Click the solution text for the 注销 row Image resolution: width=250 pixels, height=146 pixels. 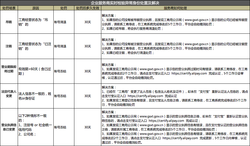click(175, 46)
